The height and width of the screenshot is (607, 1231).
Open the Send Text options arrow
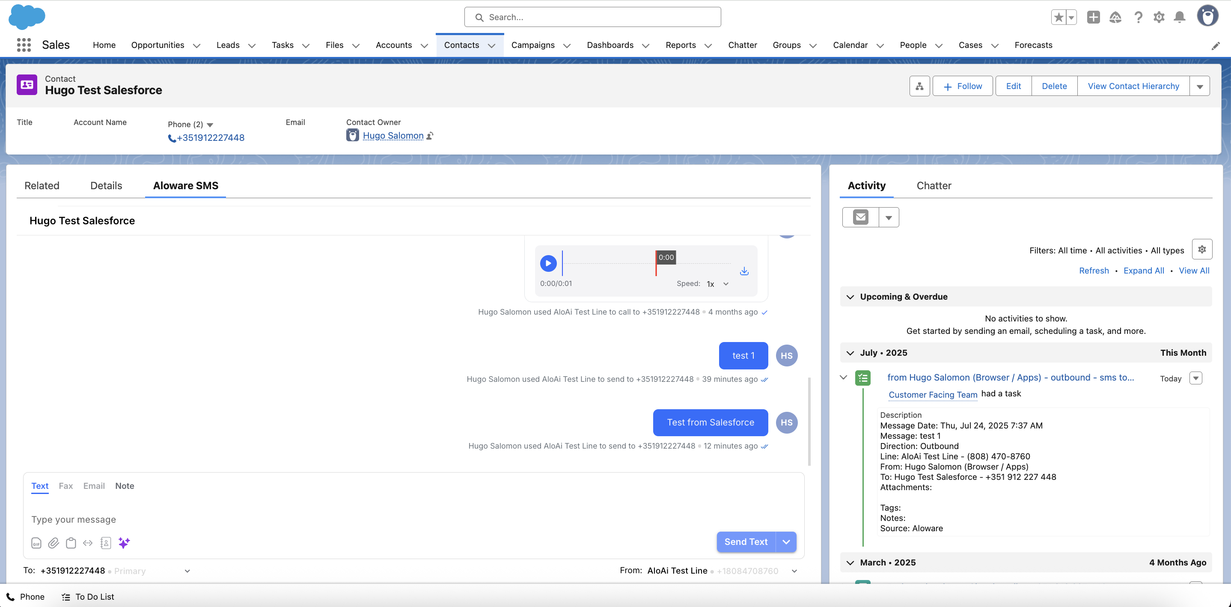pos(786,542)
